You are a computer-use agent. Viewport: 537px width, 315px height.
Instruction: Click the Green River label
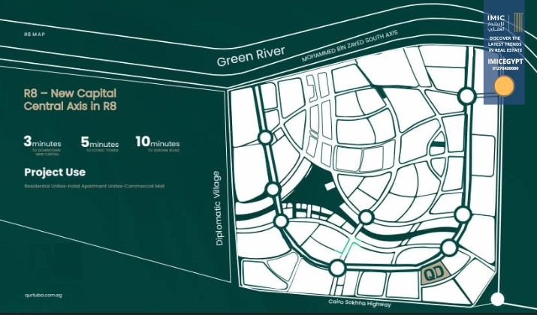251,56
